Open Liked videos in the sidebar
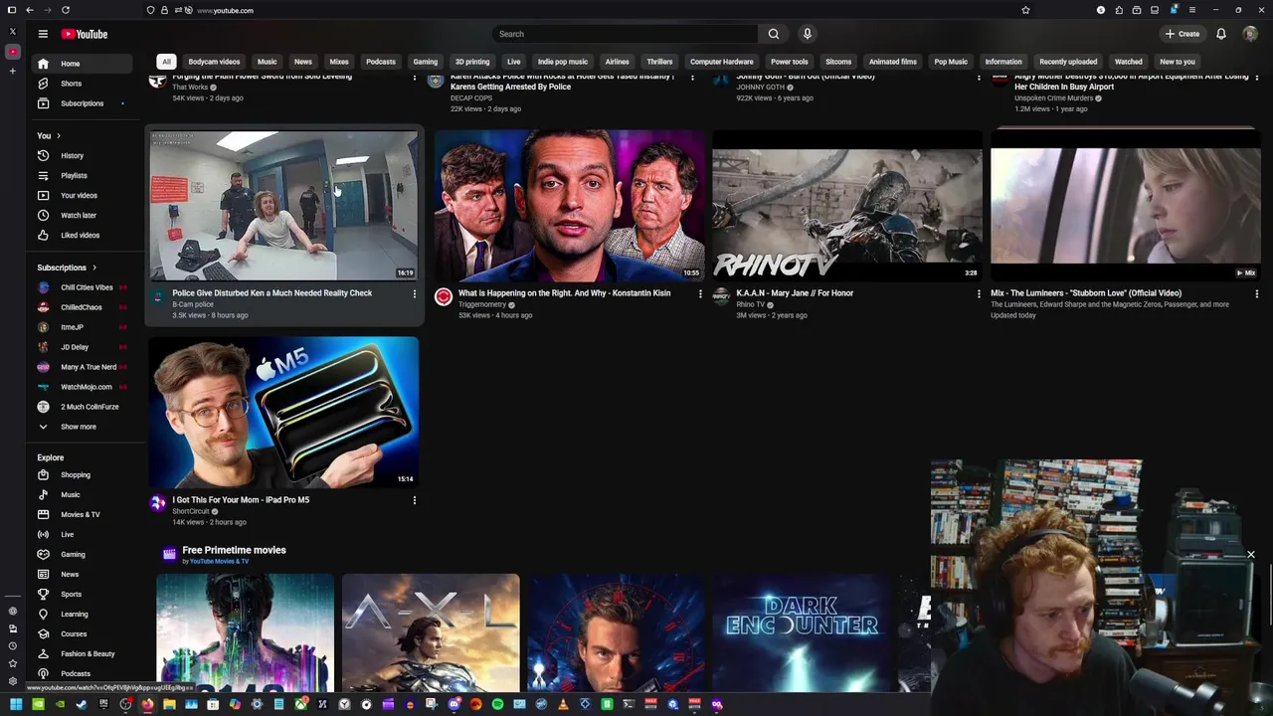This screenshot has width=1273, height=716. tap(80, 235)
